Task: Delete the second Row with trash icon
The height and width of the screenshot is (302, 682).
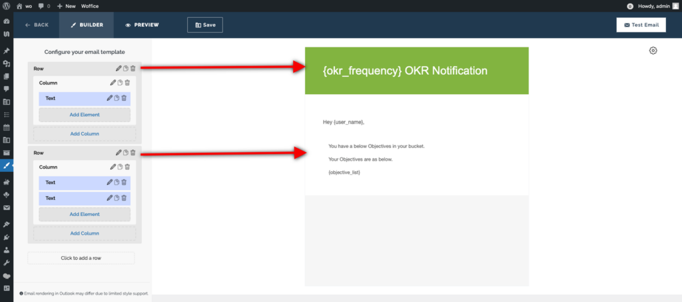Action: tap(133, 153)
